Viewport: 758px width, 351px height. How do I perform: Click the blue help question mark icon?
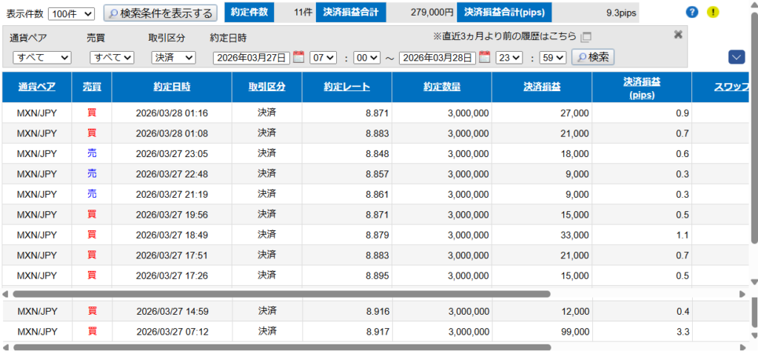pos(692,12)
